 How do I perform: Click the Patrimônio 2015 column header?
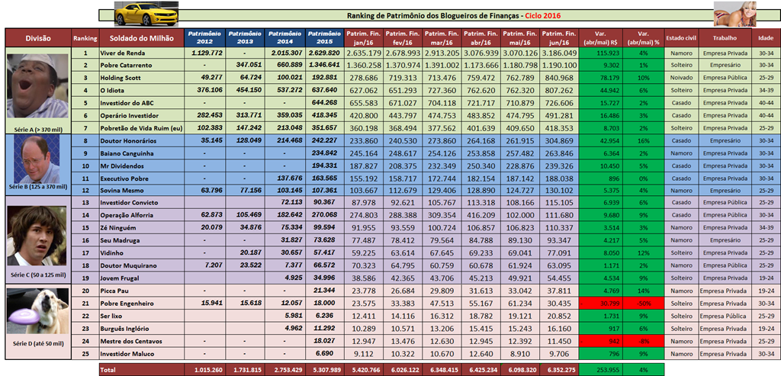coord(324,37)
